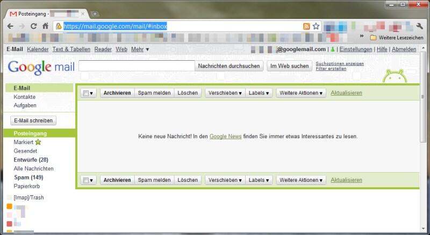The height and width of the screenshot is (235, 430).
Task: Click the Filter erstellen link
Action: (x=331, y=68)
